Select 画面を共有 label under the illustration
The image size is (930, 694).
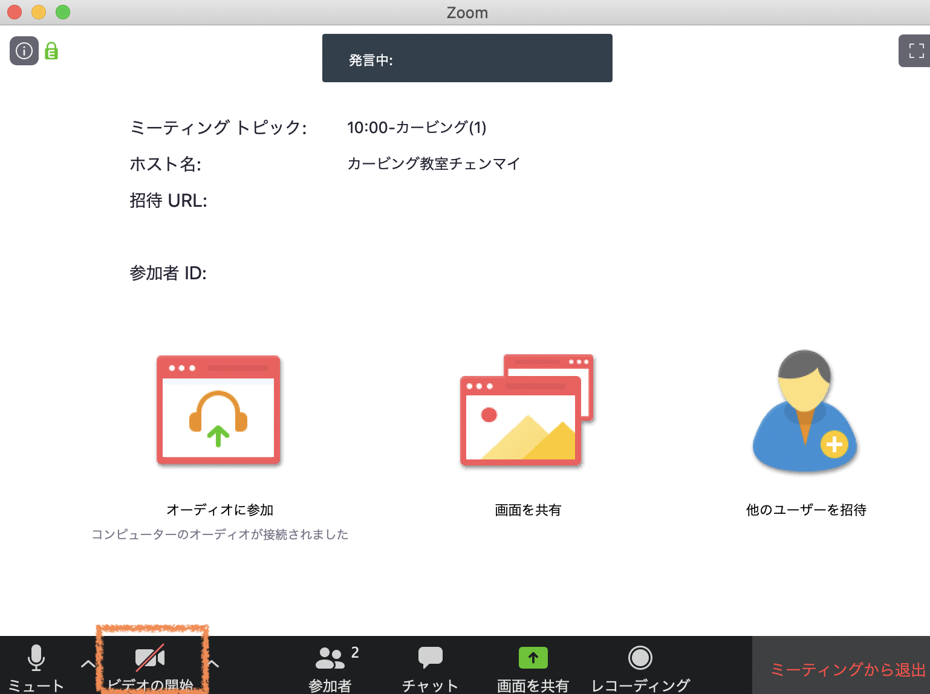pyautogui.click(x=528, y=510)
